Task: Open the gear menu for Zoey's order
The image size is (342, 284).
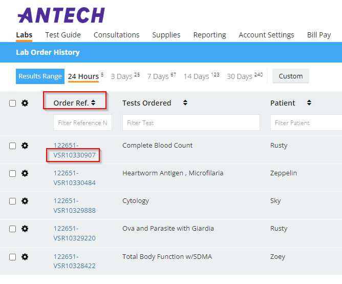Action: (x=25, y=256)
